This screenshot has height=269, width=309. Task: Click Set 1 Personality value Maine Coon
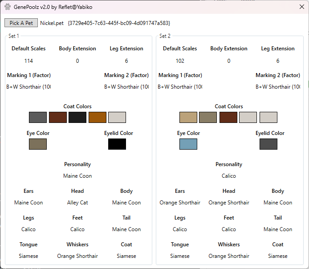click(x=77, y=176)
